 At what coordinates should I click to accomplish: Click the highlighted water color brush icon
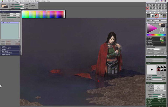pos(157,16)
